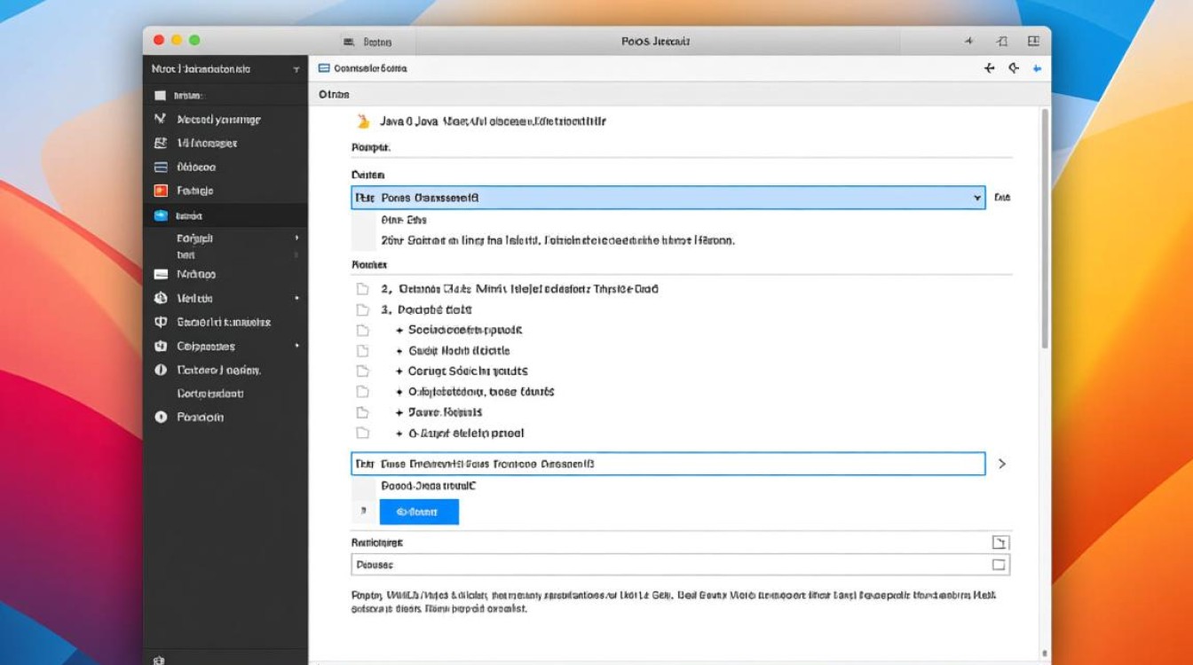Click the red-orange icon in the sidebar

(x=161, y=191)
